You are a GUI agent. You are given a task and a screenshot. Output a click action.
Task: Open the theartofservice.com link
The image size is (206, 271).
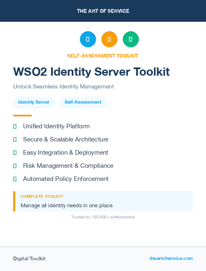click(171, 258)
